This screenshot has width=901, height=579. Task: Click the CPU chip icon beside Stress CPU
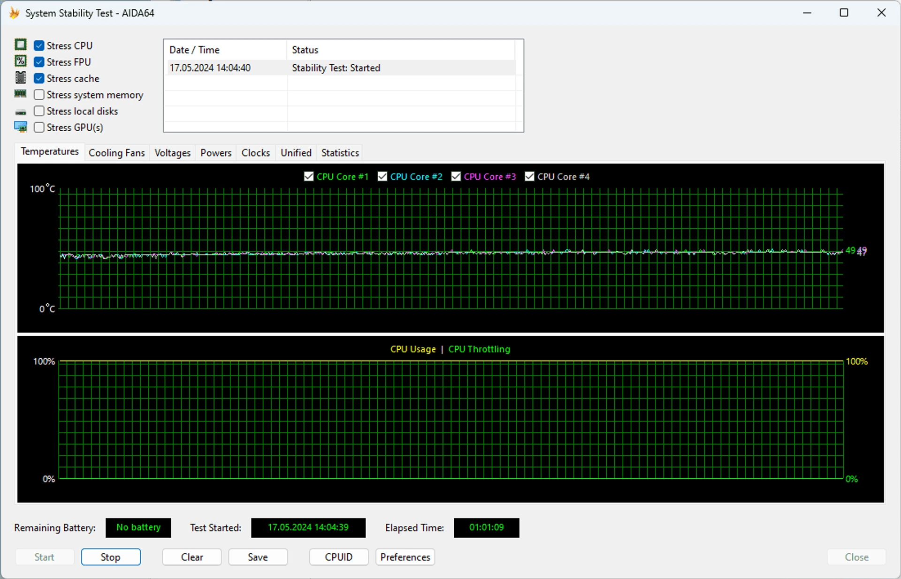[21, 45]
